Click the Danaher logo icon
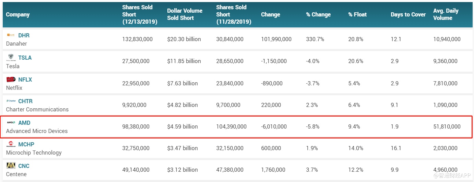The width and height of the screenshot is (474, 182). (x=11, y=35)
